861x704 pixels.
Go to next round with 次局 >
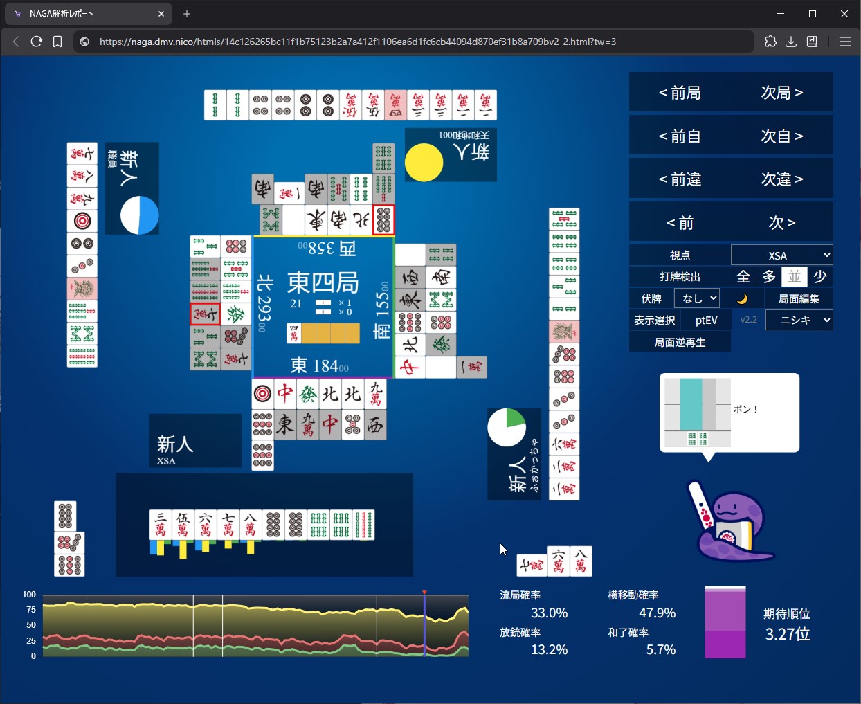(x=782, y=93)
